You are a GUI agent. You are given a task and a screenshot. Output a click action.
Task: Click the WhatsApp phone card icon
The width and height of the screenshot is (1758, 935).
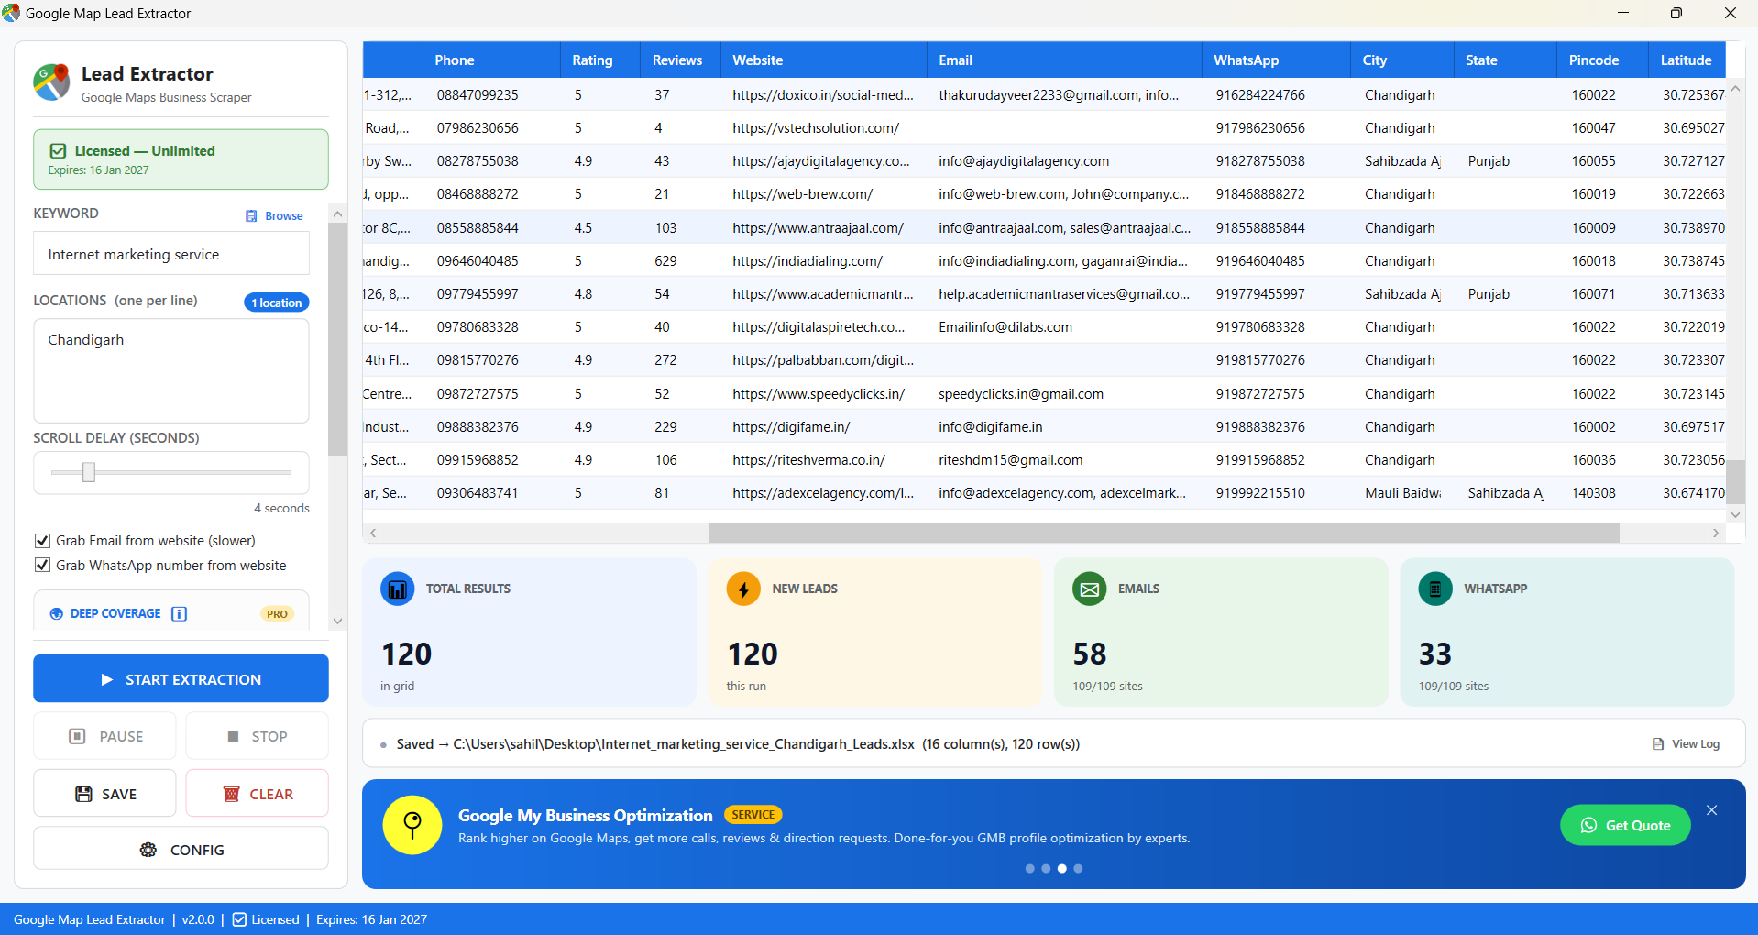[1435, 588]
